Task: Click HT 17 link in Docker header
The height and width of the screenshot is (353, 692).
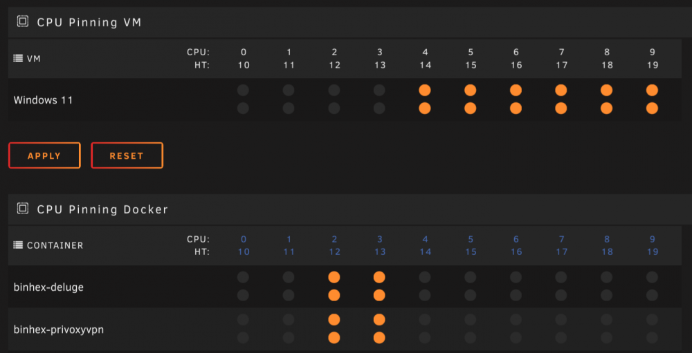Action: tap(562, 252)
